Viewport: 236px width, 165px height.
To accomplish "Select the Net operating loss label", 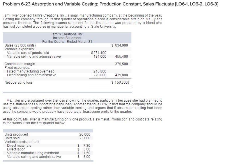I will 19,82.
